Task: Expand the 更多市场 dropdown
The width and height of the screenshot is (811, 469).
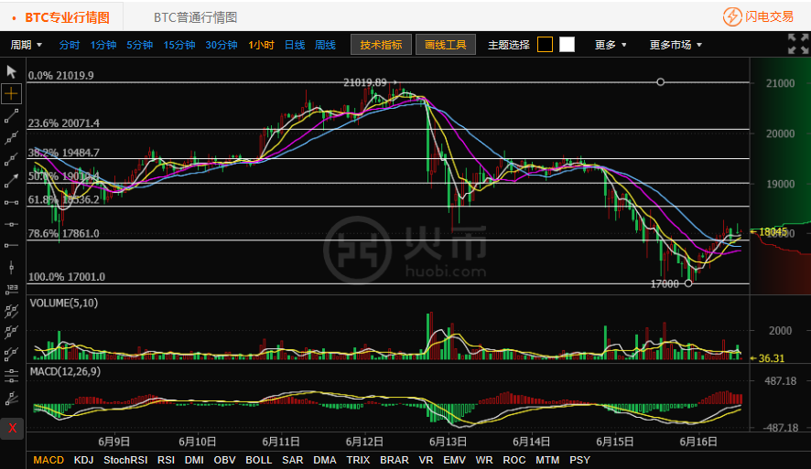Action: click(x=676, y=45)
